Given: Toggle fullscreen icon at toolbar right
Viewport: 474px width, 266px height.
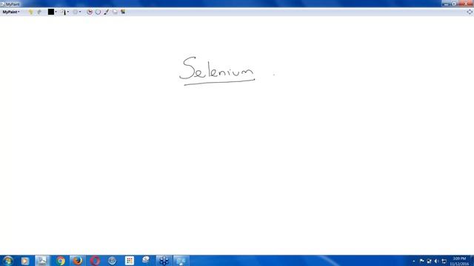Looking at the screenshot, I should [470, 12].
